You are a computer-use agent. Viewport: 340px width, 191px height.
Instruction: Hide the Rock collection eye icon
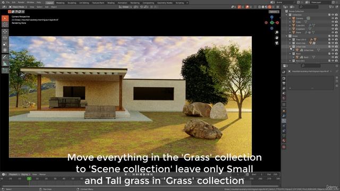point(333,54)
